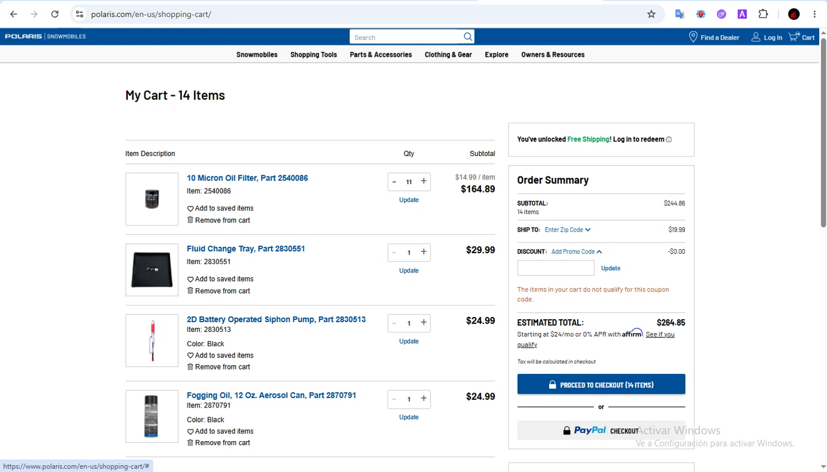The image size is (827, 472).
Task: Open the Owners & Resources menu
Action: pyautogui.click(x=553, y=55)
